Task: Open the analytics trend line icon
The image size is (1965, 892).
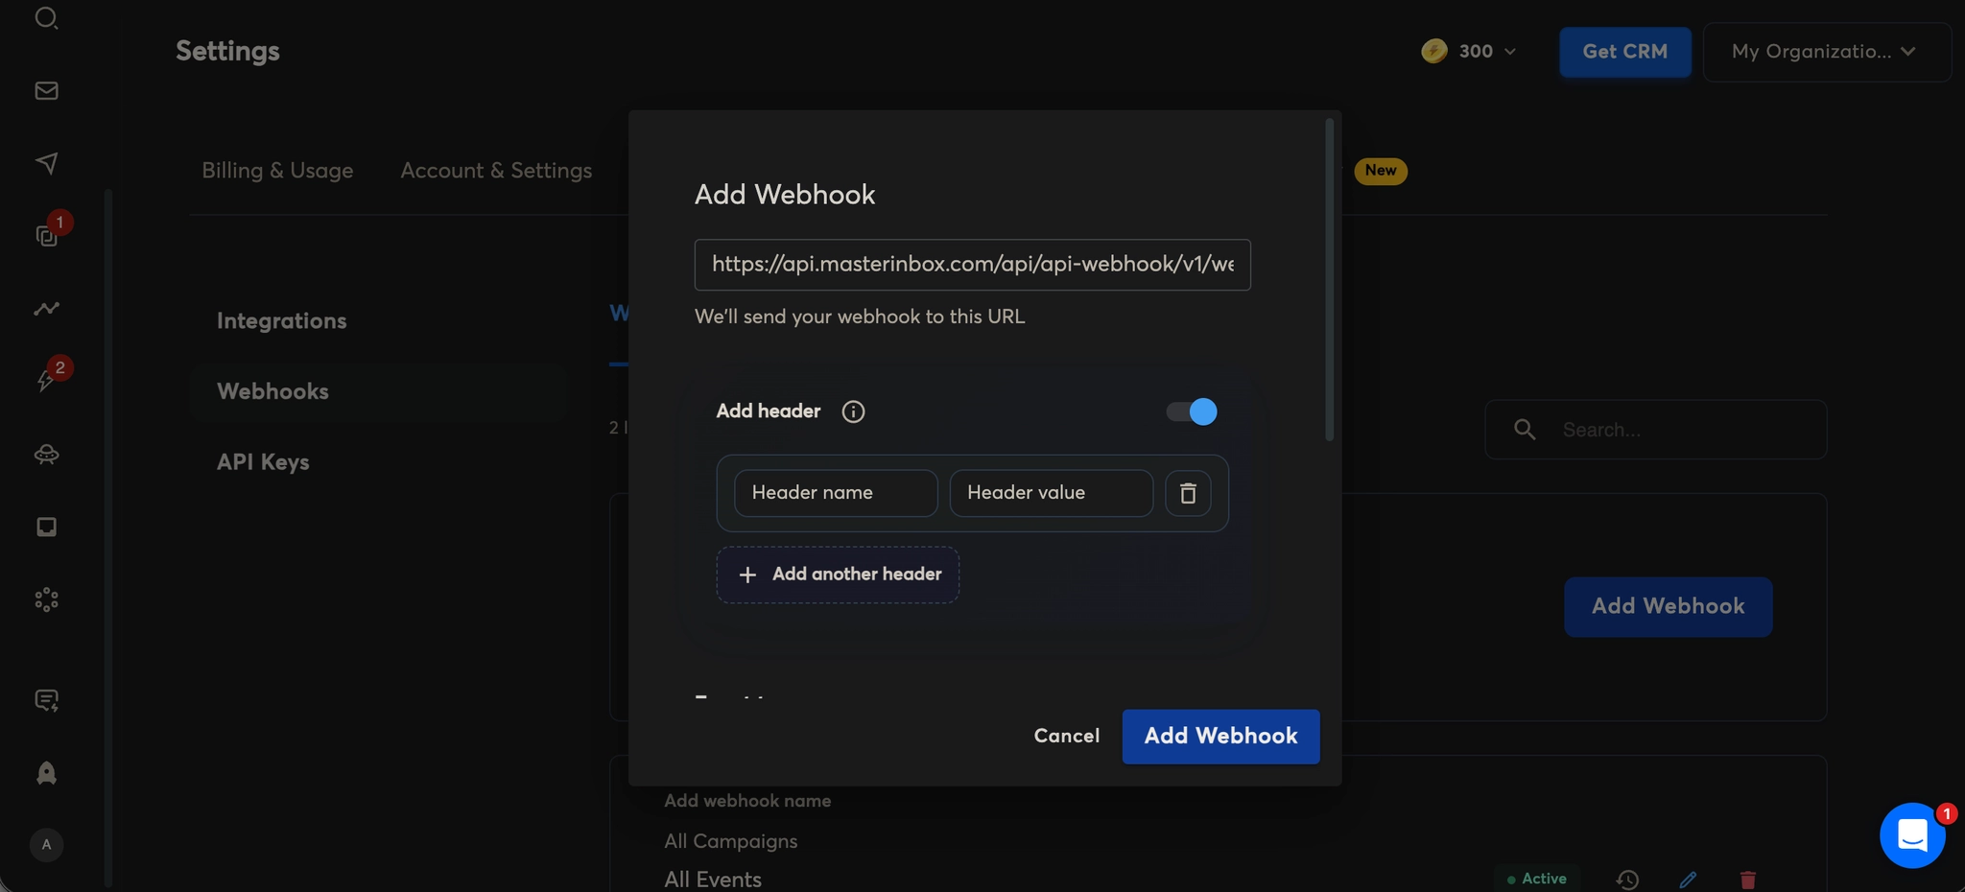Action: click(x=46, y=309)
